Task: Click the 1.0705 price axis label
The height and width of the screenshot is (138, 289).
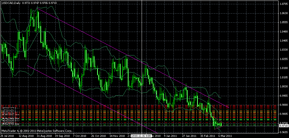Action: pos(283,4)
